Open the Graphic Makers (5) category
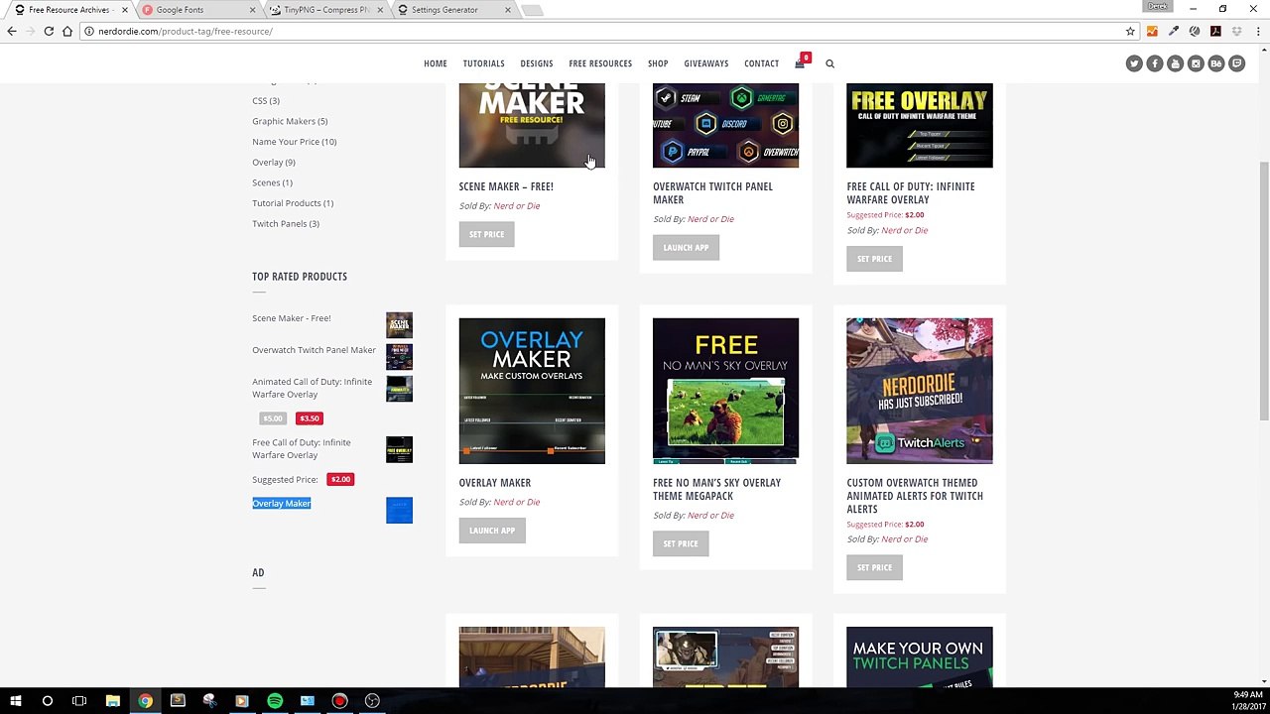 point(290,121)
